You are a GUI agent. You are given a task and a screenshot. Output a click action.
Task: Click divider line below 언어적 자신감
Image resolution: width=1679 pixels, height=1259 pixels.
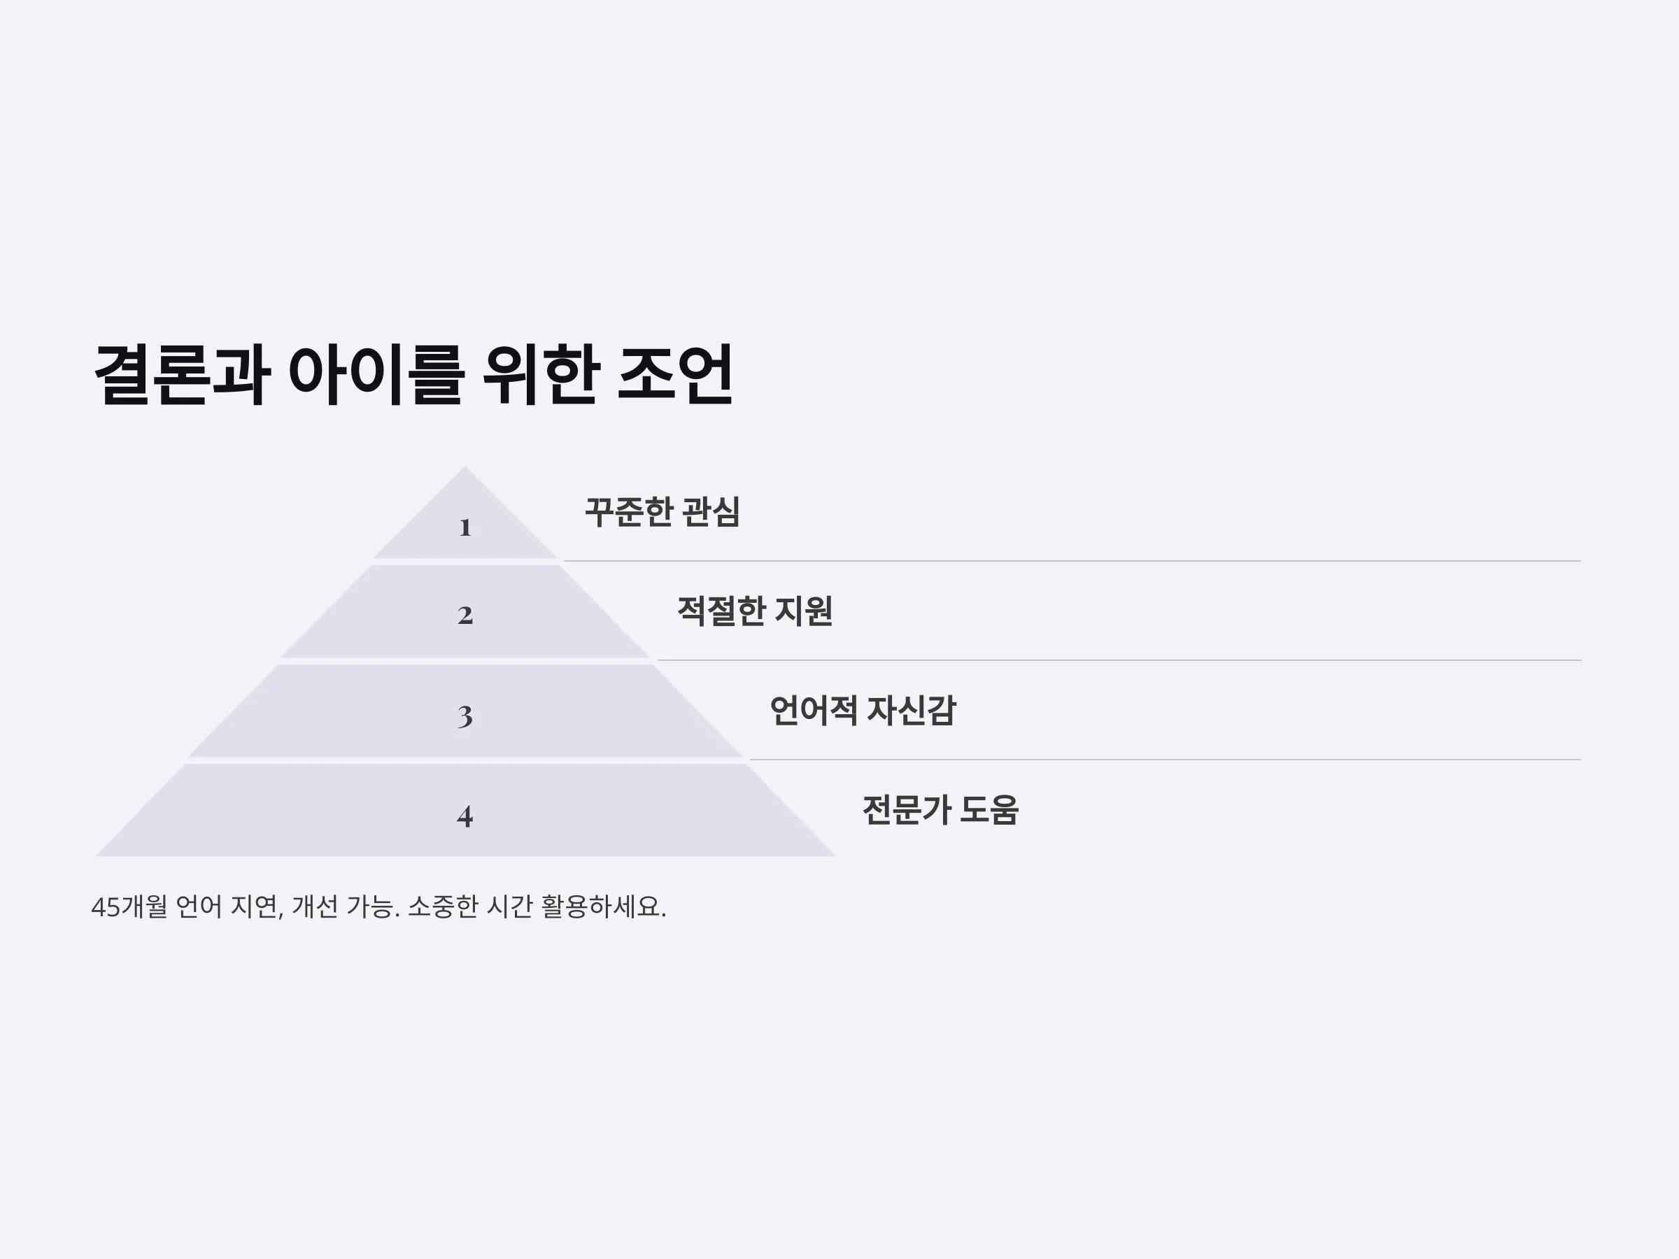click(1165, 760)
